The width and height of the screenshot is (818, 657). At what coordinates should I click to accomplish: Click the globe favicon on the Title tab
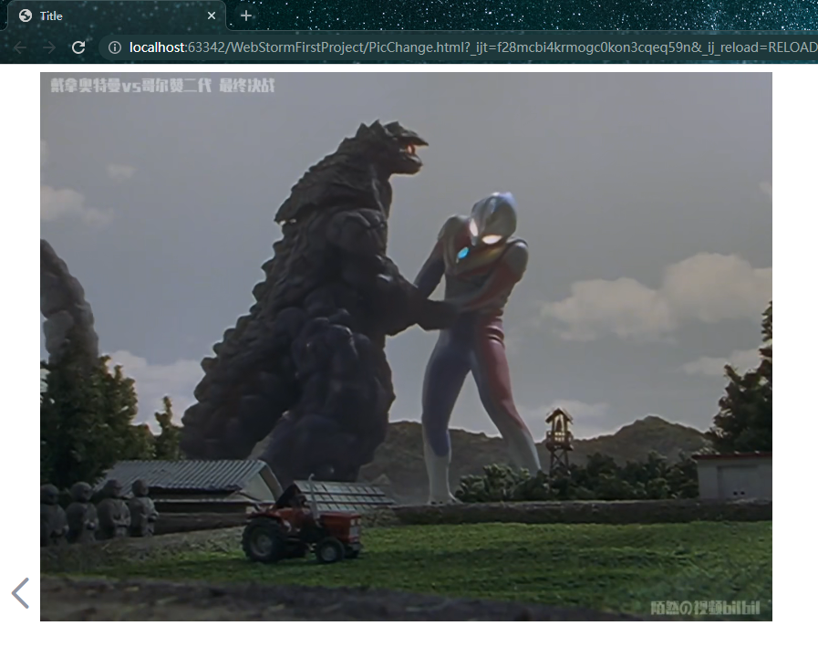[x=25, y=16]
